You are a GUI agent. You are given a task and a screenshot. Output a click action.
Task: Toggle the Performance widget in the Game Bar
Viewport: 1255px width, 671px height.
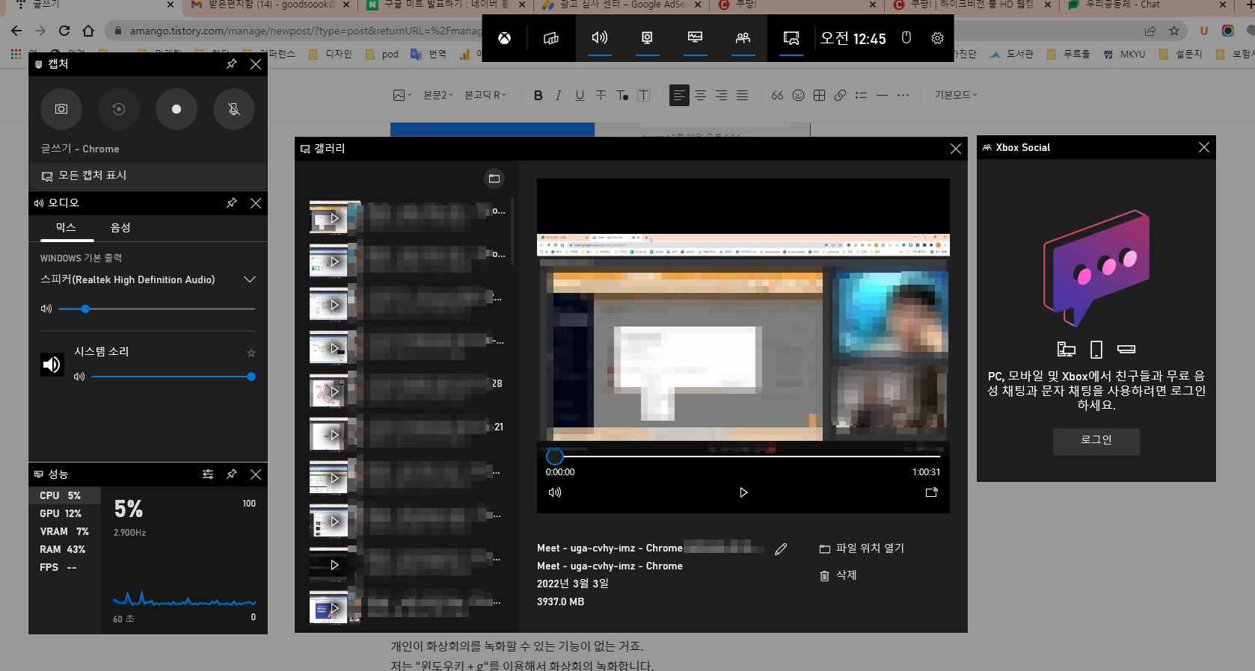point(696,37)
